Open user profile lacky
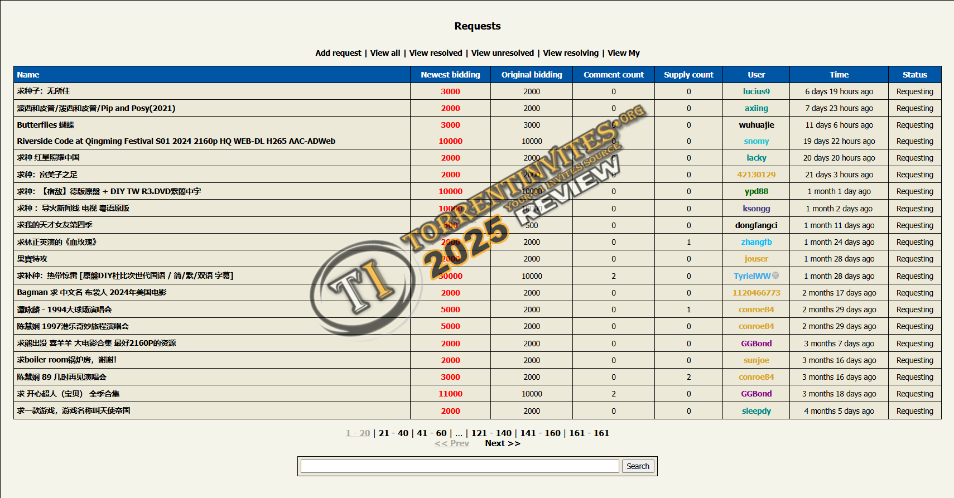The height and width of the screenshot is (498, 954). [757, 158]
